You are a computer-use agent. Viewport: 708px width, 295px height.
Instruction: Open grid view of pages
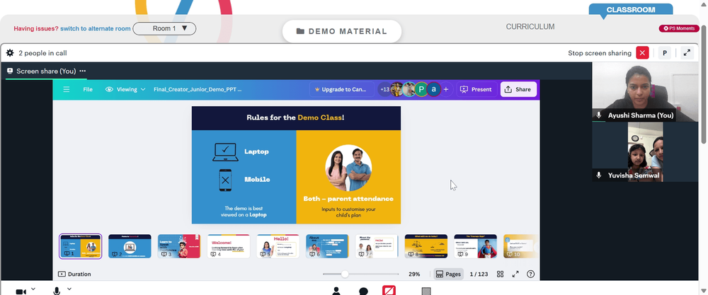501,274
